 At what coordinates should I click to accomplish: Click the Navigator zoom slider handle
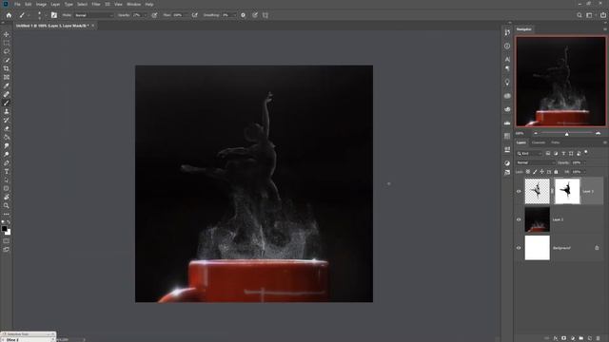[x=567, y=134]
